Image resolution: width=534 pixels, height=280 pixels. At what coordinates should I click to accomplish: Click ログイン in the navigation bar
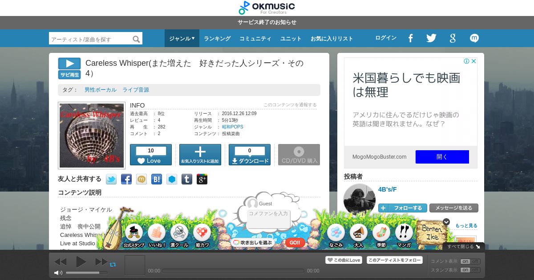point(386,38)
